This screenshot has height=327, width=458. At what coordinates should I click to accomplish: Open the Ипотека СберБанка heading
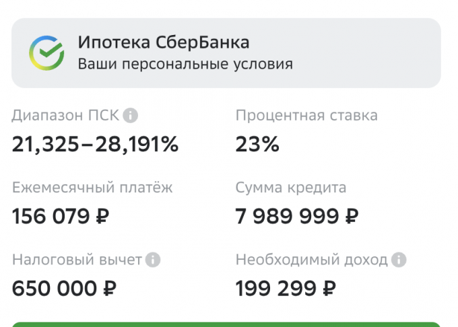(164, 42)
